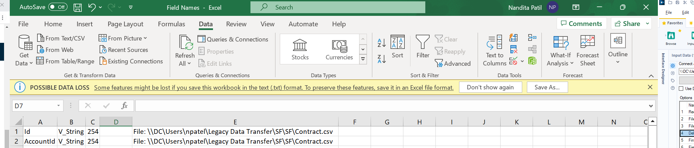694x148 pixels.
Task: Click the Save As... button
Action: click(x=547, y=87)
